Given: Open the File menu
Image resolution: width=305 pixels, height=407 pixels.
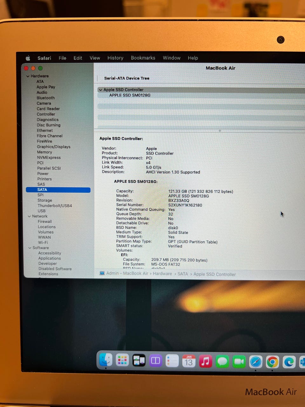Looking at the screenshot, I should point(62,58).
